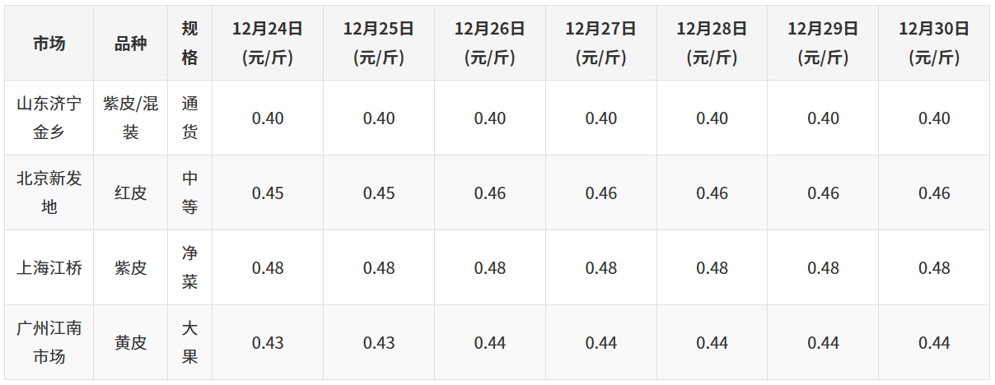Select the 12月27日 column header
The image size is (995, 385).
600,44
